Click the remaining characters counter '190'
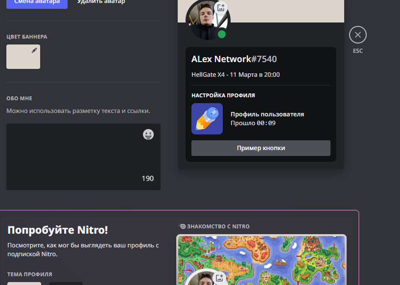Viewport: 400px width, 285px height. pyautogui.click(x=148, y=178)
